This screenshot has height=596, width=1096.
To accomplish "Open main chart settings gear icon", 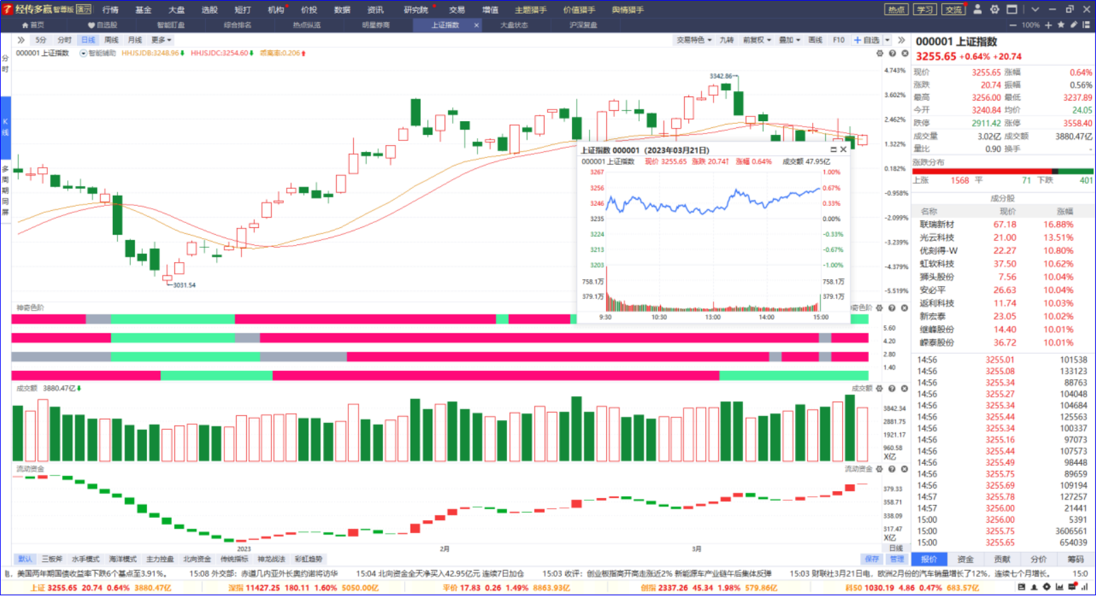I will point(880,53).
